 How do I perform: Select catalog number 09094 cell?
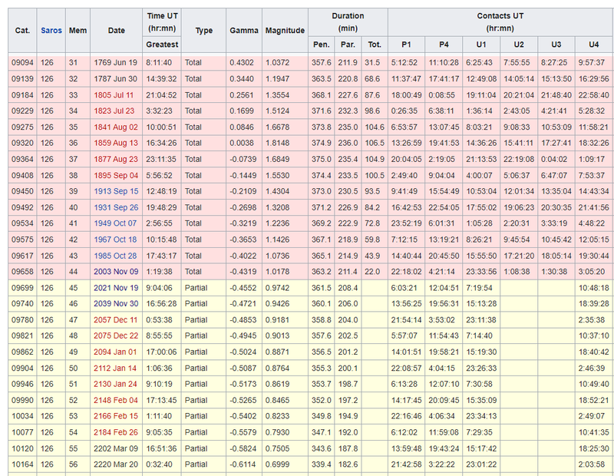click(x=22, y=63)
